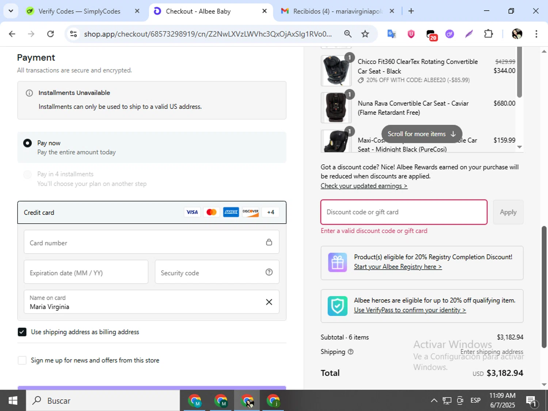The image size is (548, 411).
Task: Select Pay in 4 installments option
Action: [27, 174]
